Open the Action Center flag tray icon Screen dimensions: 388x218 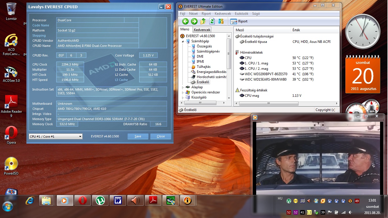(330, 212)
